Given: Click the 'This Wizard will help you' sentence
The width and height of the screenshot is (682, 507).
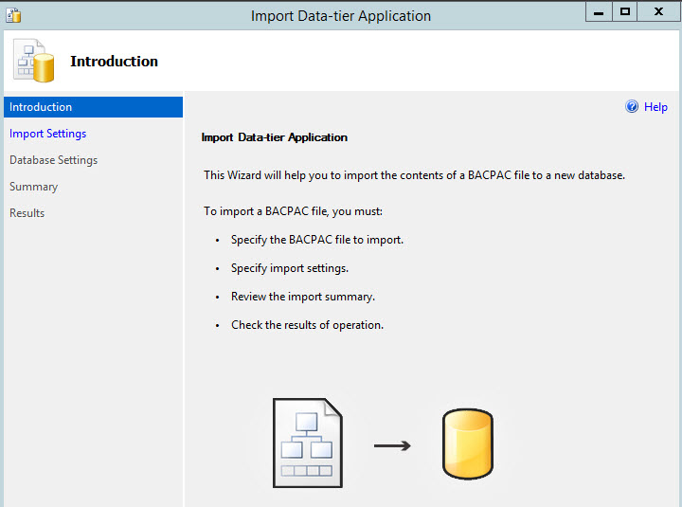Looking at the screenshot, I should [x=414, y=175].
